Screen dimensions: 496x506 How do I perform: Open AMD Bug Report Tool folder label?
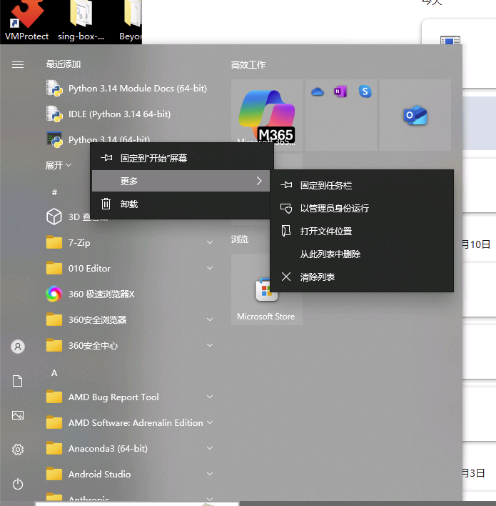(113, 397)
